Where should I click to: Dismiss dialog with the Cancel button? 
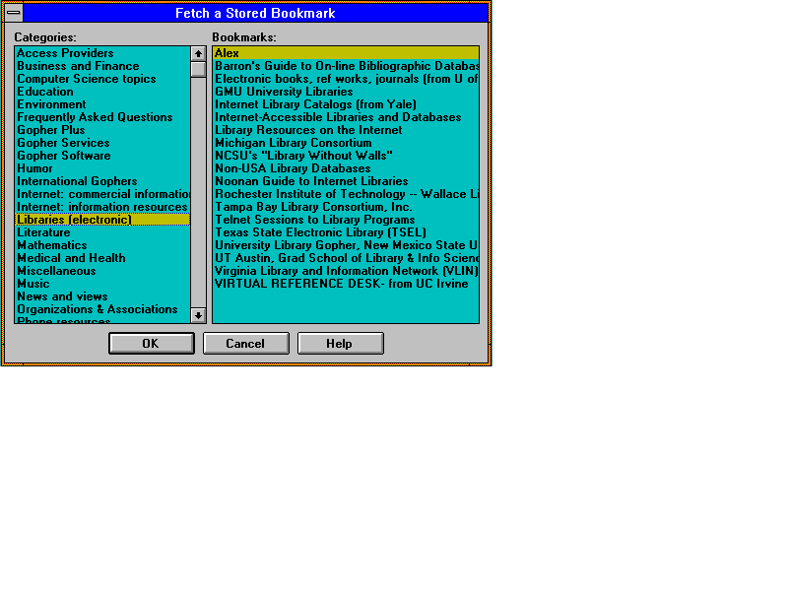pos(245,343)
